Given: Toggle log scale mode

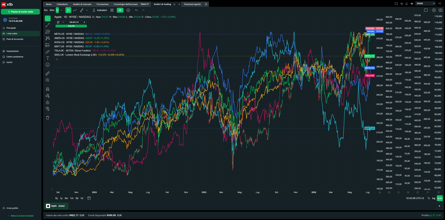Looking at the screenshot, I should [x=434, y=198].
